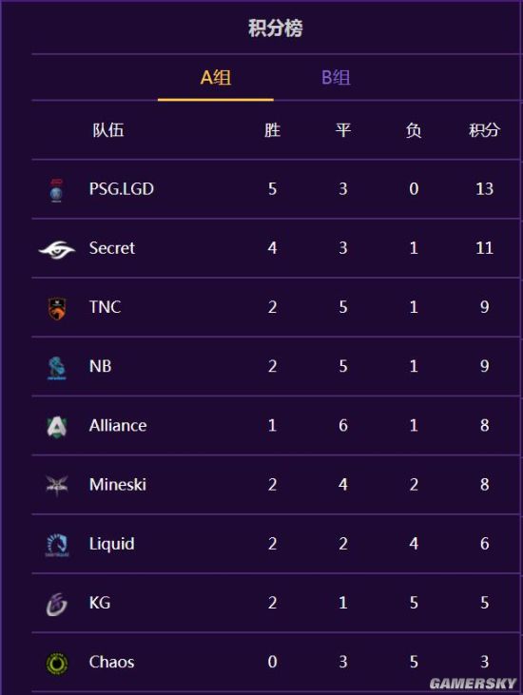The width and height of the screenshot is (523, 695).
Task: Switch to the B组 tab
Action: click(336, 78)
